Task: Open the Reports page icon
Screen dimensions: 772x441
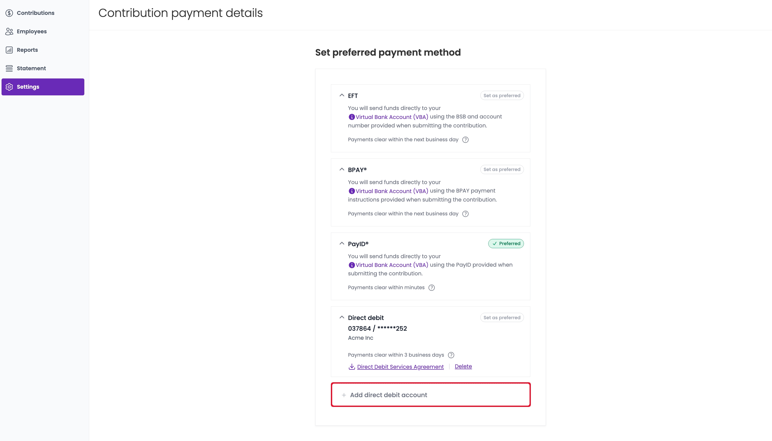Action: [x=9, y=50]
